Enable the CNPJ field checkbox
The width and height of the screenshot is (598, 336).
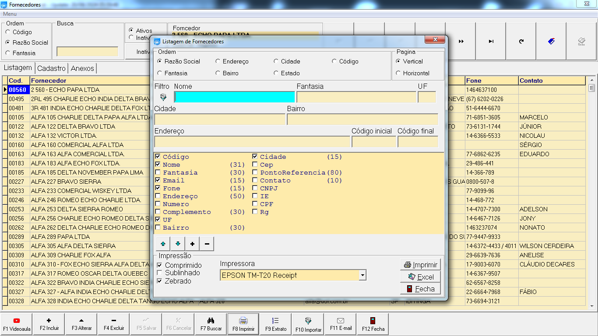(255, 188)
